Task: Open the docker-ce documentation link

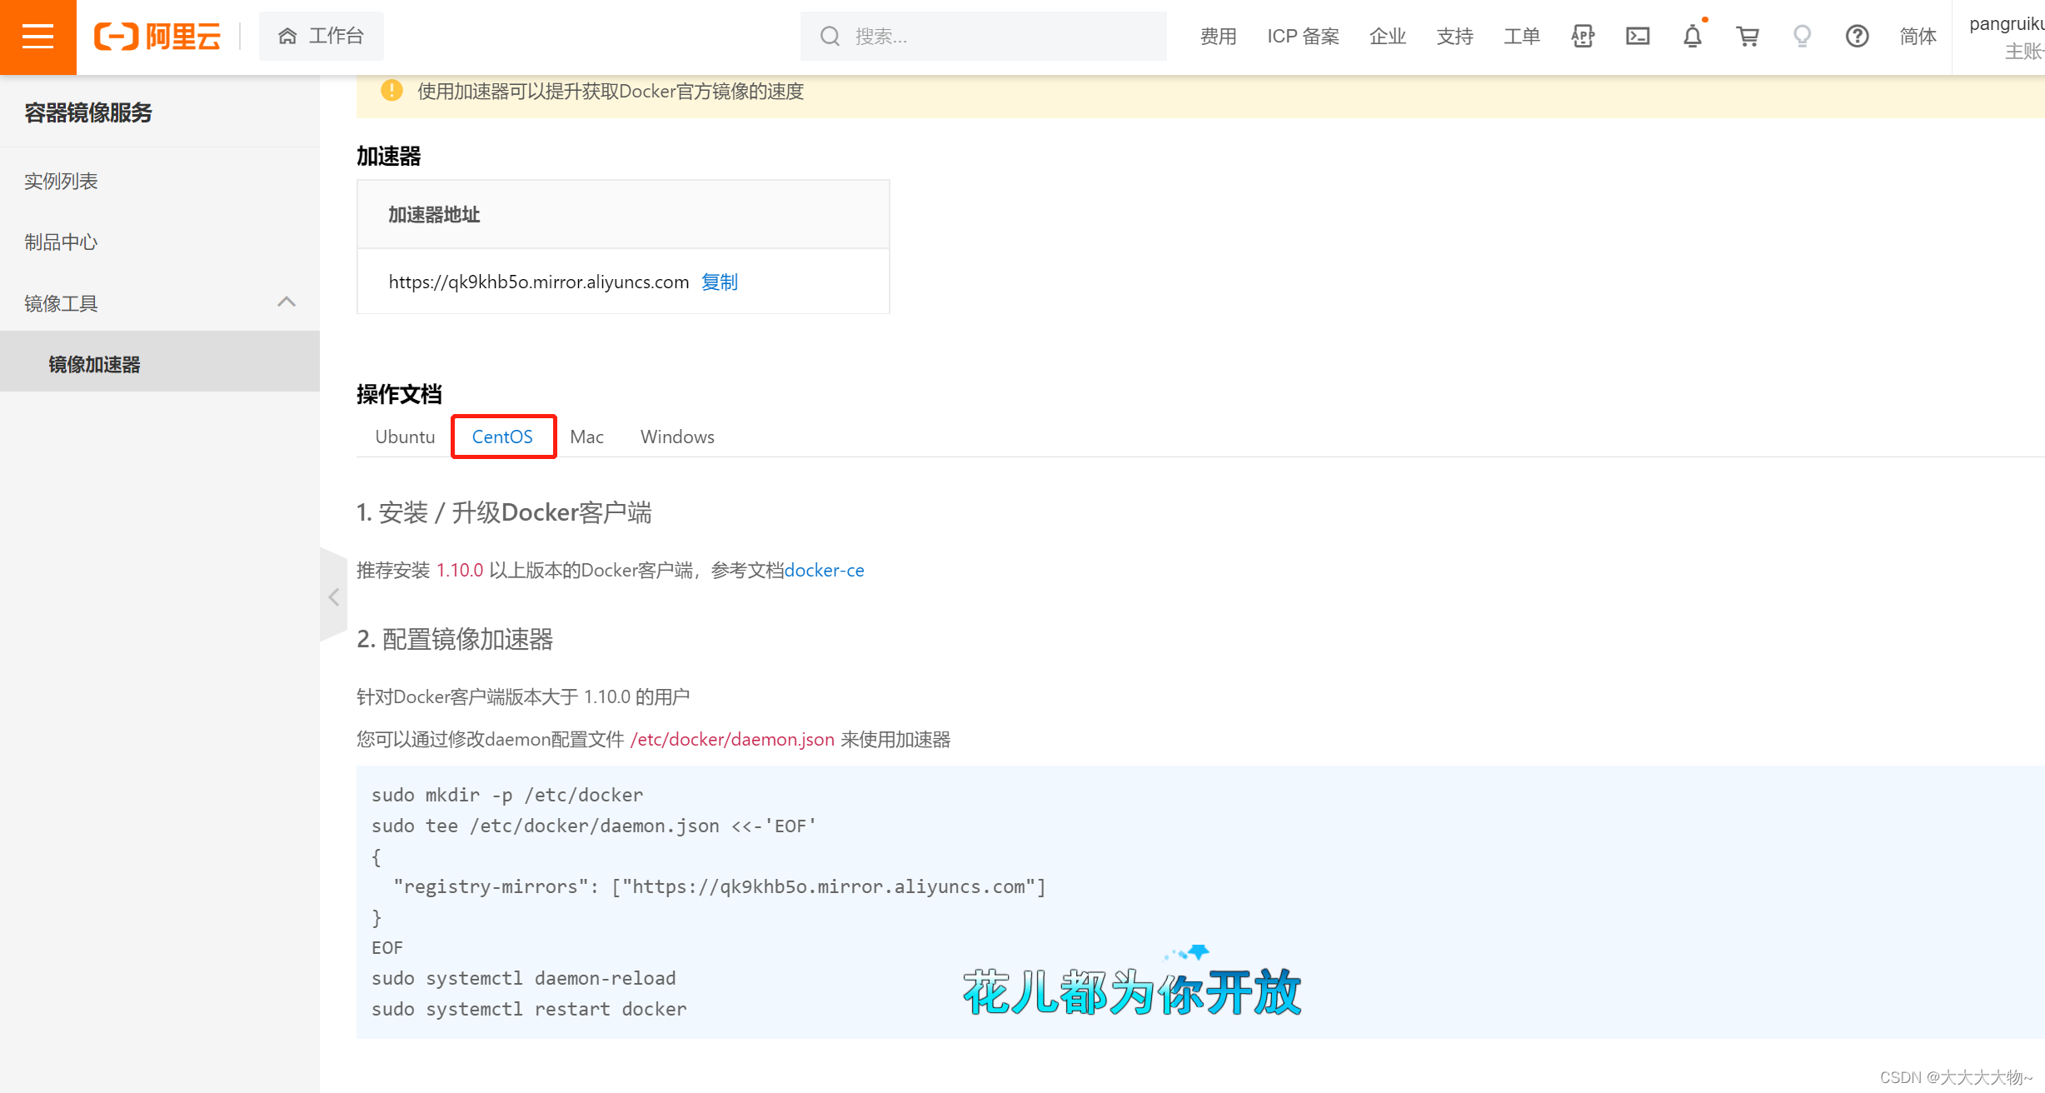Action: click(825, 571)
